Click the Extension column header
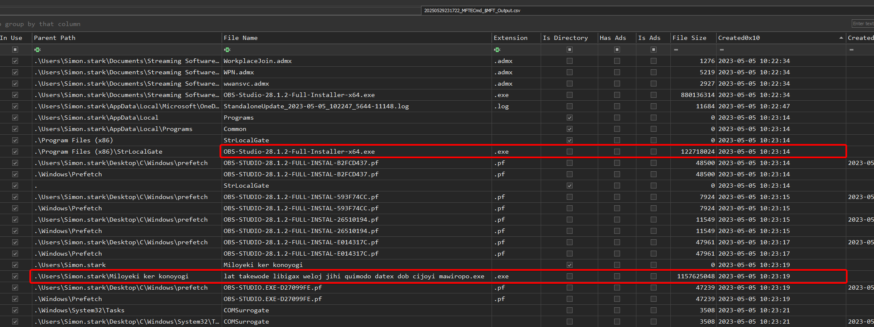The width and height of the screenshot is (874, 327). tap(510, 38)
